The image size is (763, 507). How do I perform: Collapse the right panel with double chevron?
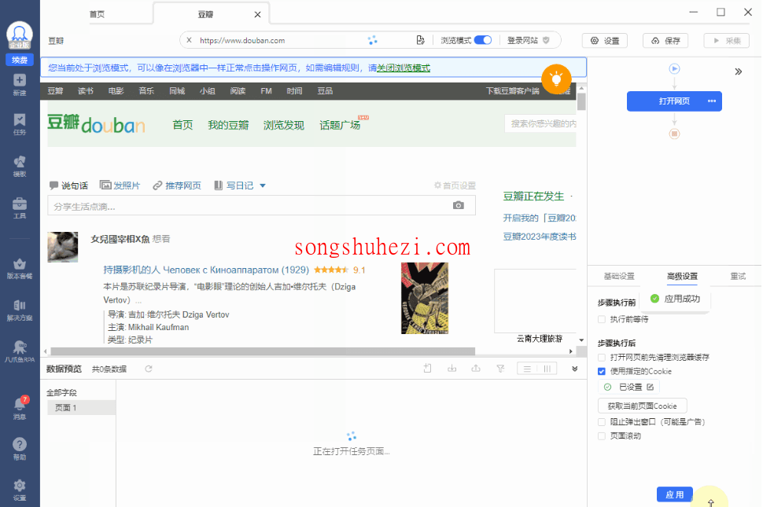(738, 72)
